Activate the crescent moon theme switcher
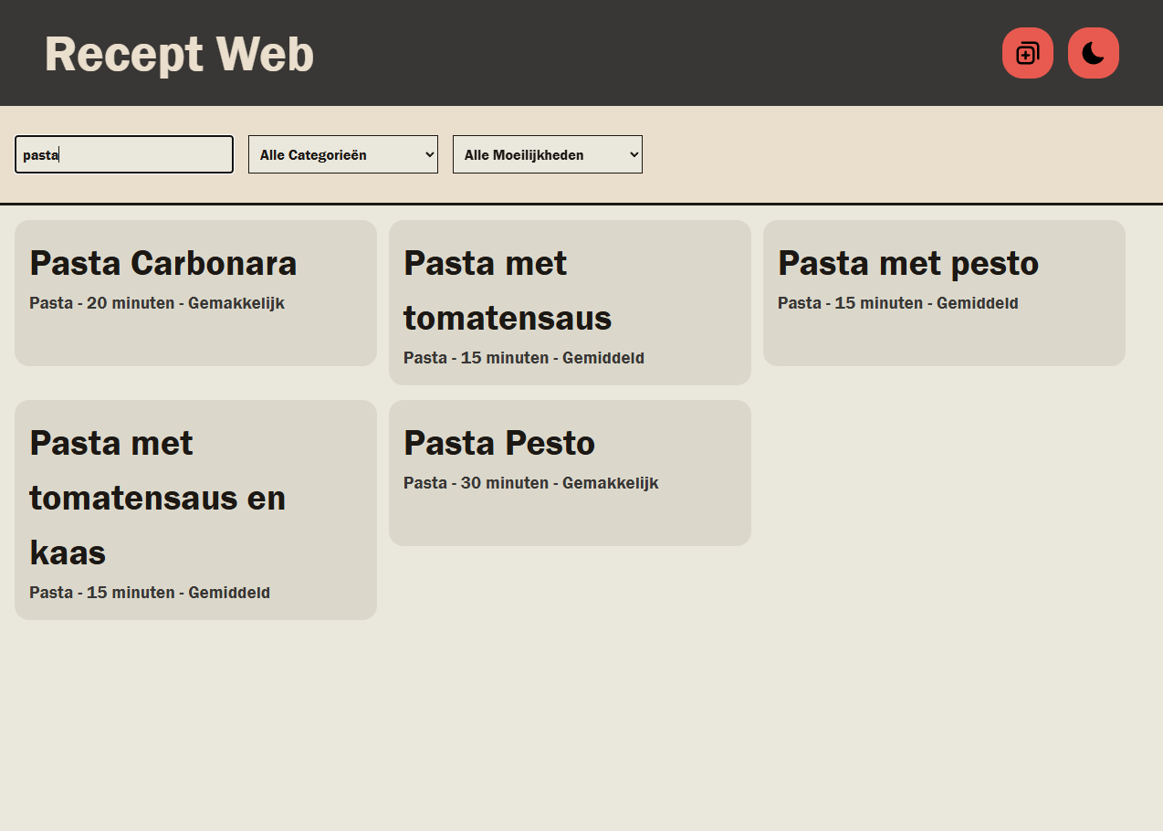1163x831 pixels. tap(1093, 53)
